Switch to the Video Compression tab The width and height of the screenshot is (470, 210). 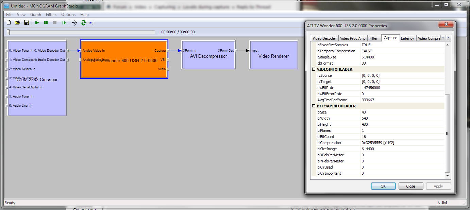click(x=429, y=38)
